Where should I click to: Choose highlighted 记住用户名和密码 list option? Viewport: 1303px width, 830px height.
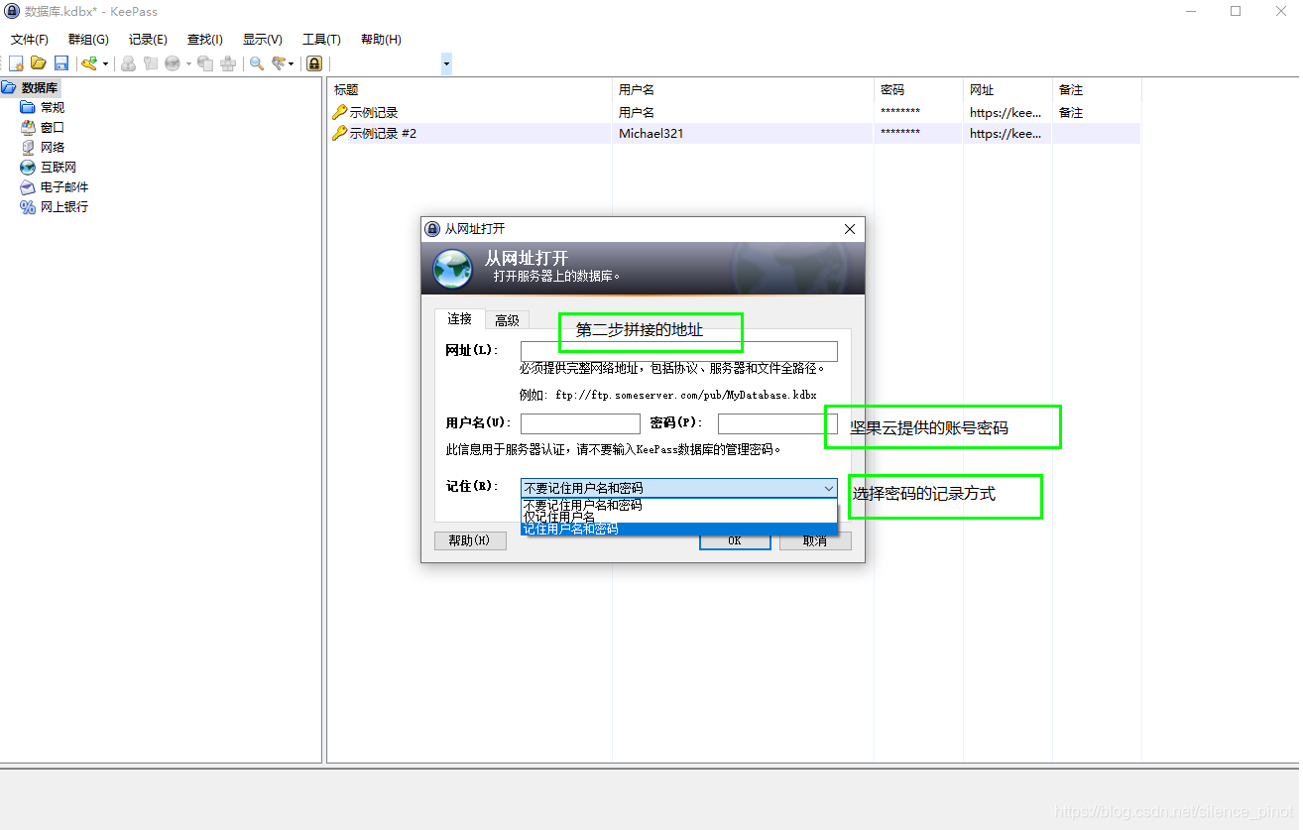click(679, 530)
